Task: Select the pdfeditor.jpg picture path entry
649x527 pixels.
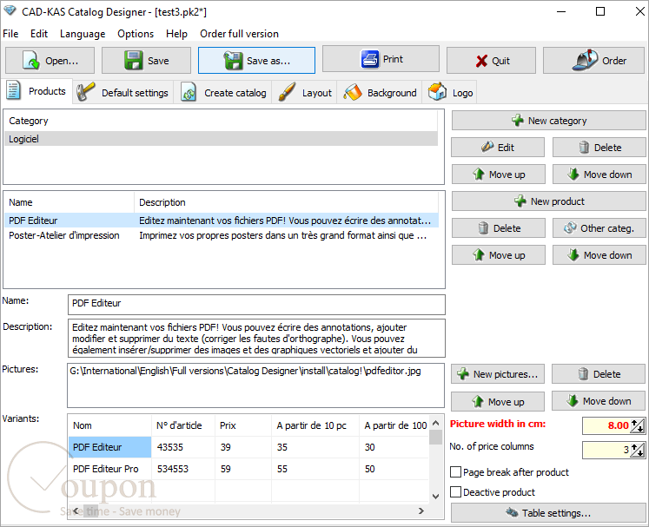Action: (x=246, y=371)
